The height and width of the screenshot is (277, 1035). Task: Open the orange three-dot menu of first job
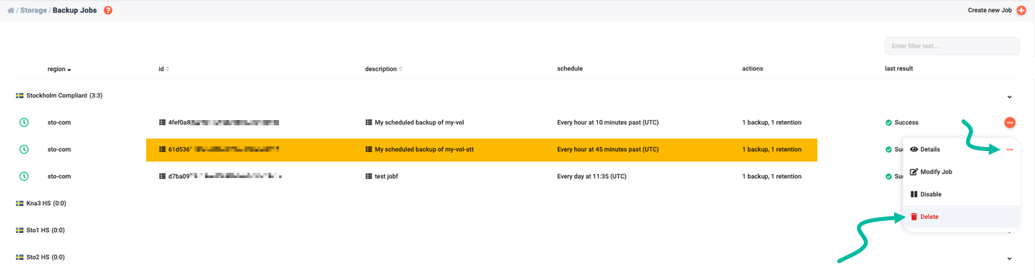click(1009, 123)
